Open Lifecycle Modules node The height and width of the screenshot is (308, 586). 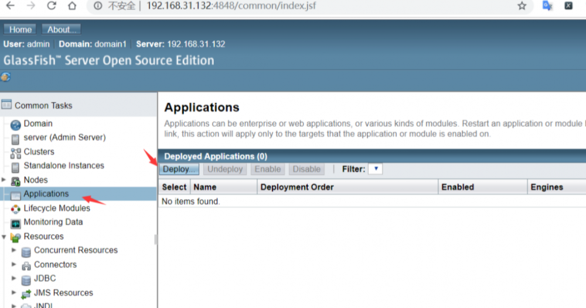57,208
